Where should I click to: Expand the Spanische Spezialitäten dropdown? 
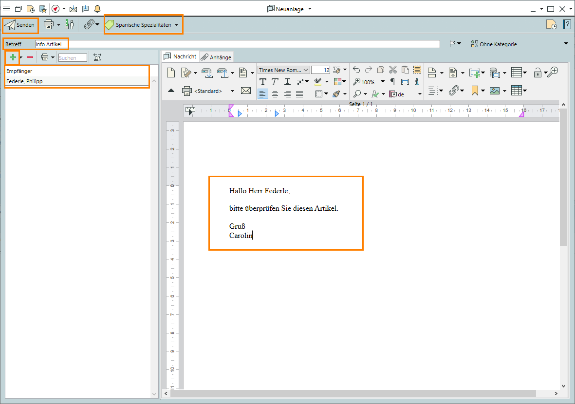coord(176,25)
